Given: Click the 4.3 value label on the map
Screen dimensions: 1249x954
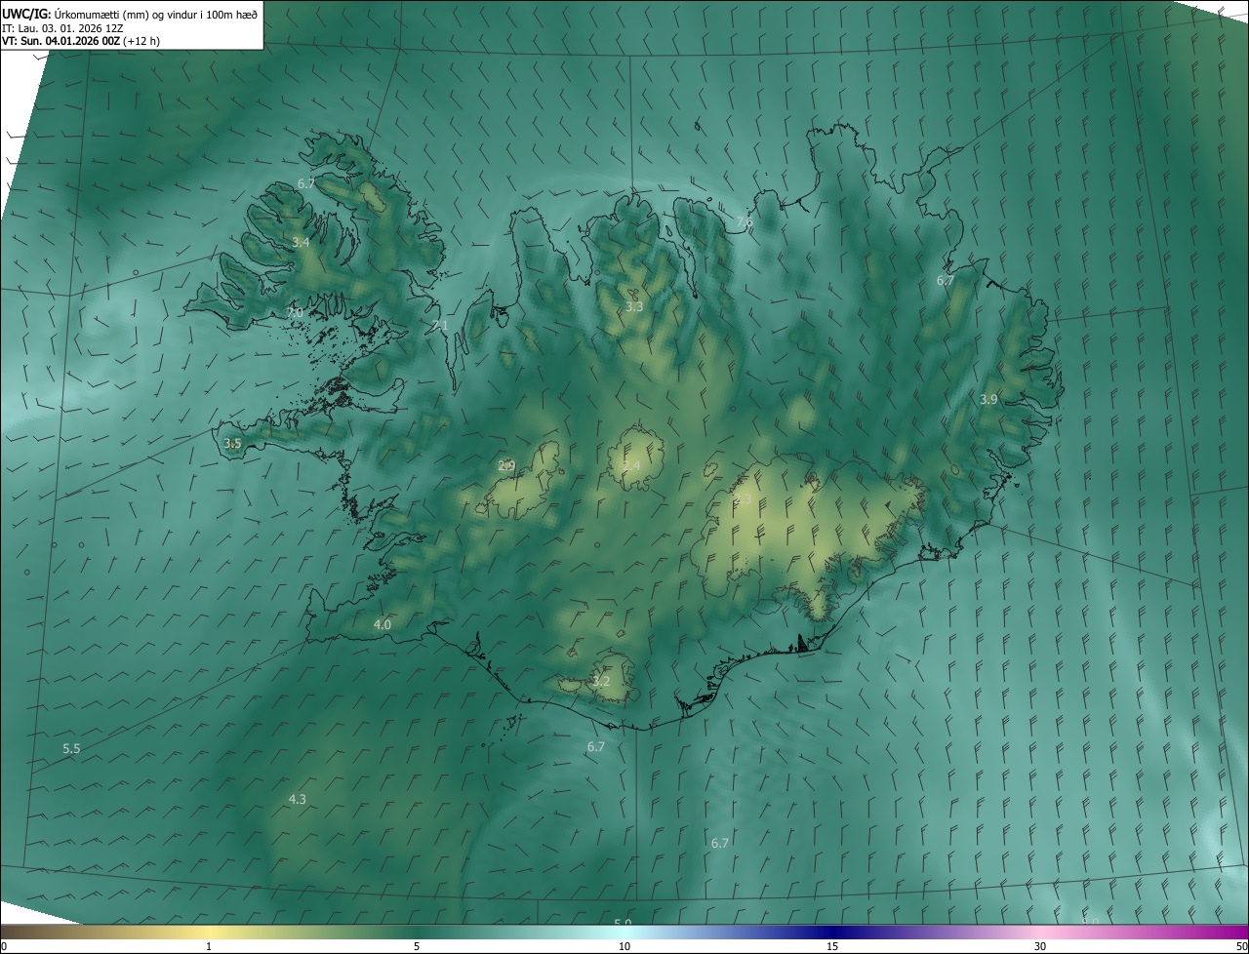Looking at the screenshot, I should (x=298, y=799).
